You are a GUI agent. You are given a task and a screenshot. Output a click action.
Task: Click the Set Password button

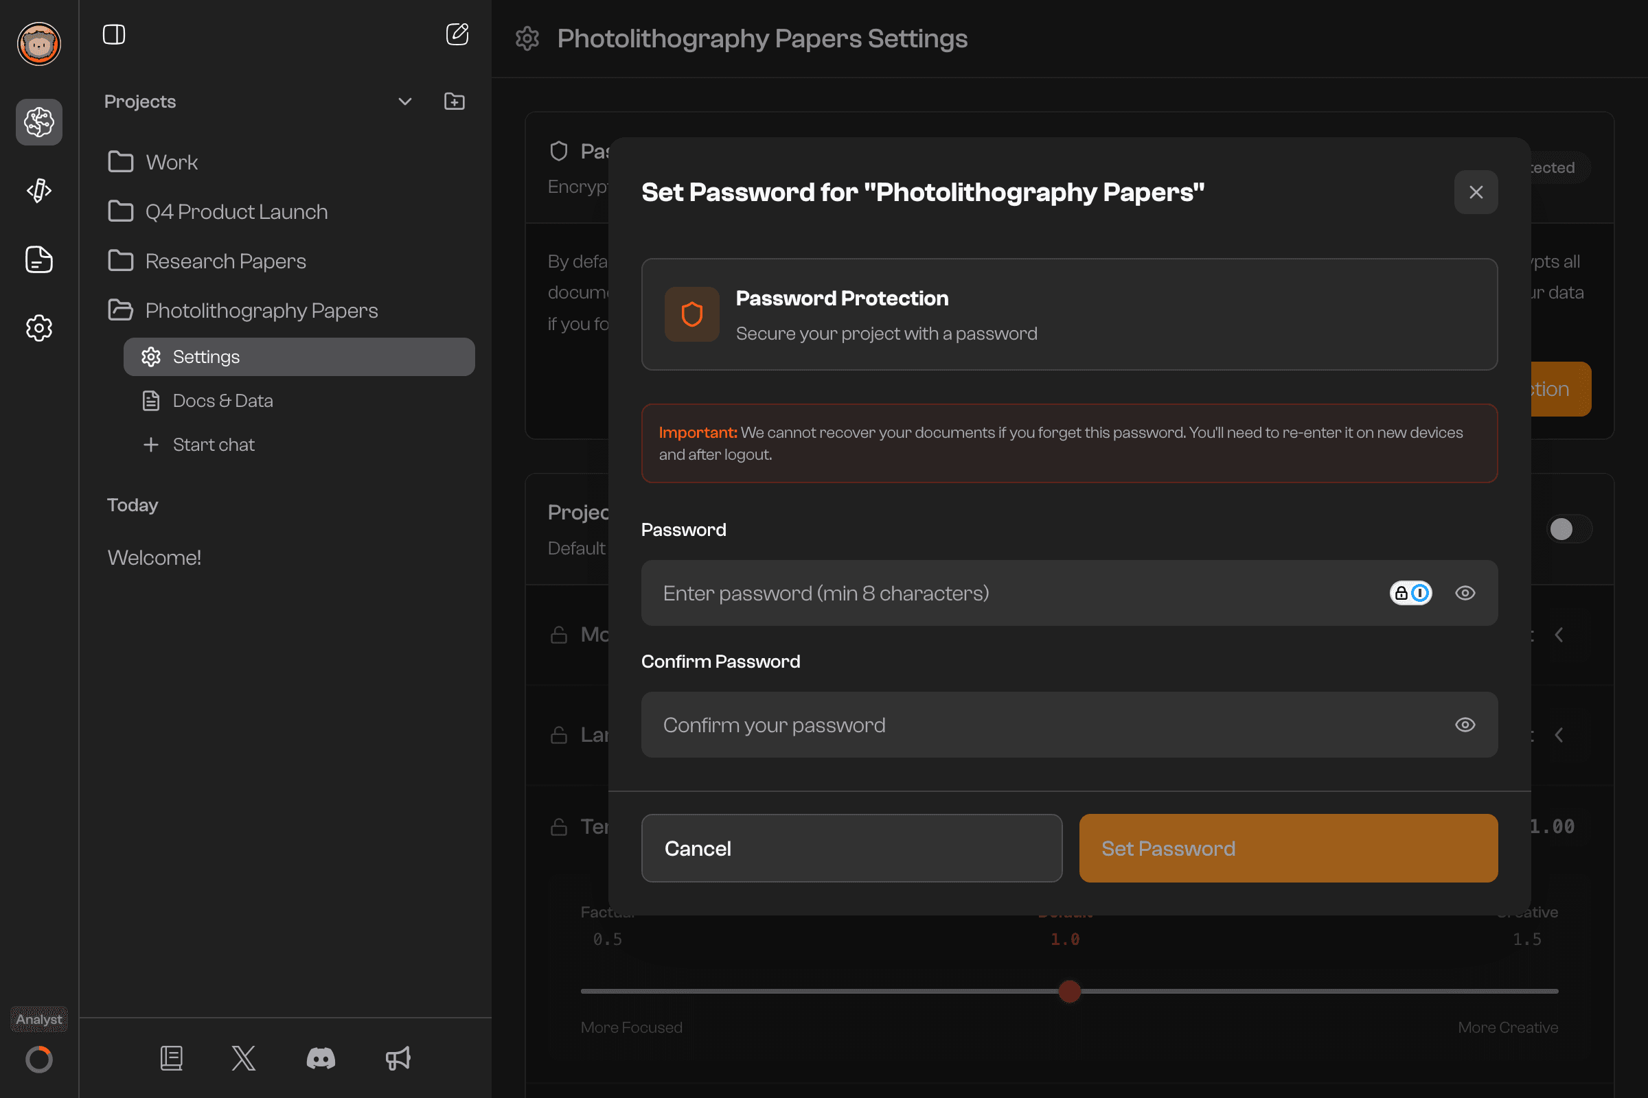pyautogui.click(x=1289, y=848)
